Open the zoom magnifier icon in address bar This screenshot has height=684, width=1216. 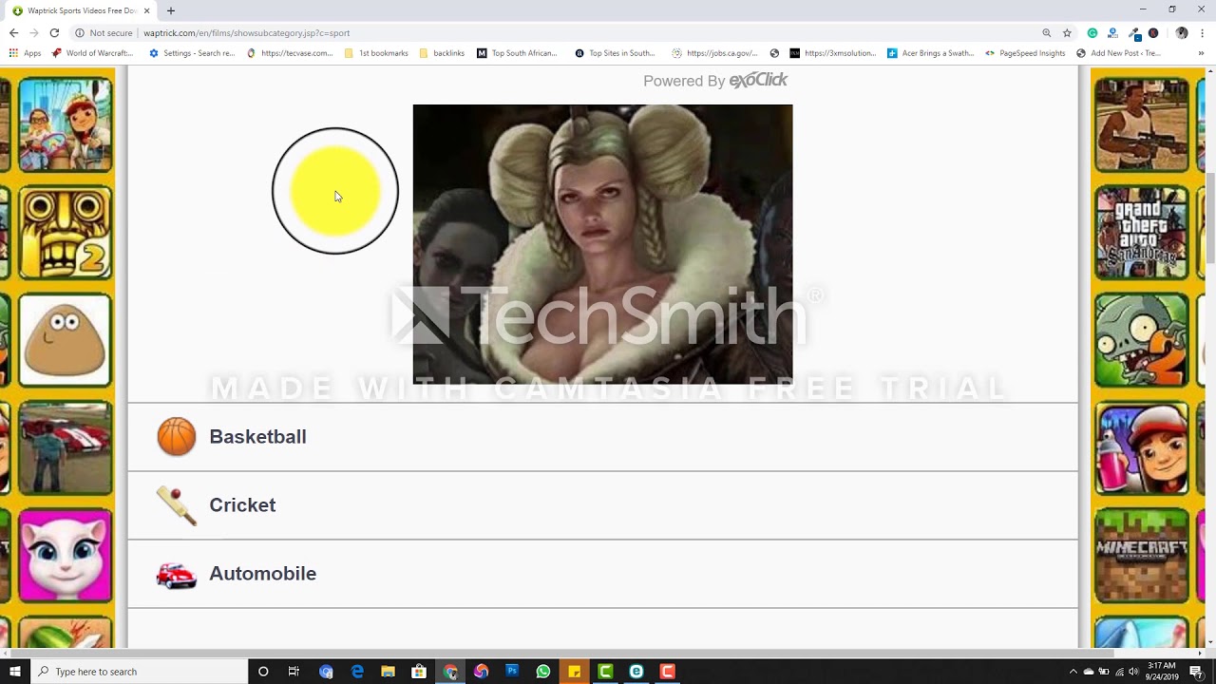point(1047,32)
